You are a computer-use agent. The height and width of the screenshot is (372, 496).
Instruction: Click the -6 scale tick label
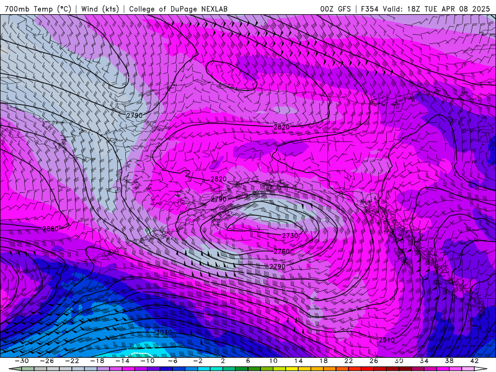tap(172, 361)
